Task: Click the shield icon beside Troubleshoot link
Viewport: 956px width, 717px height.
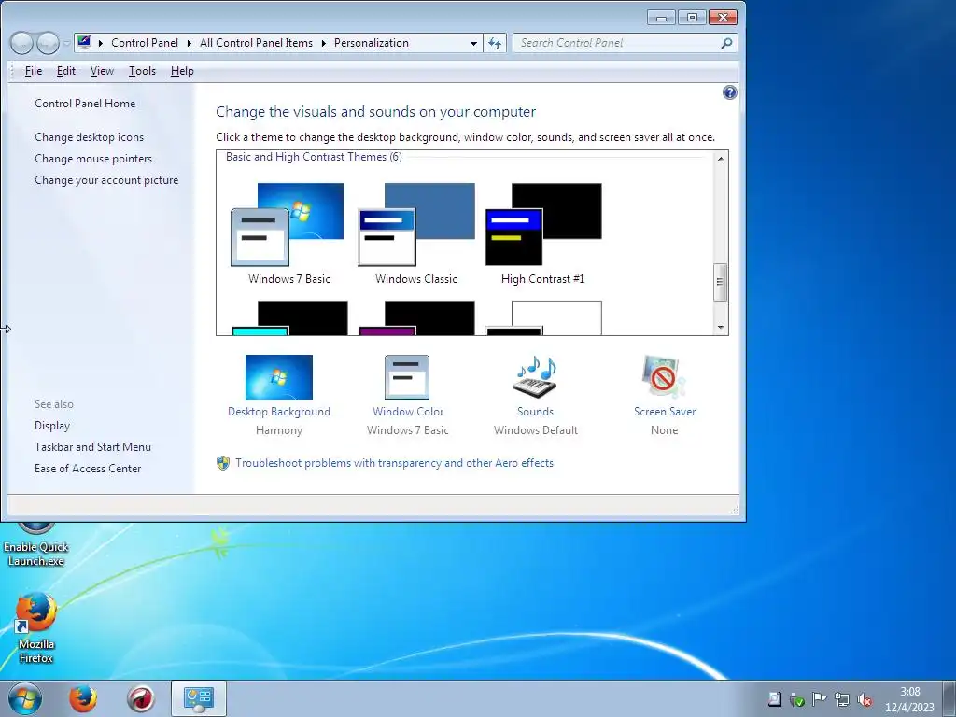Action: tap(223, 463)
